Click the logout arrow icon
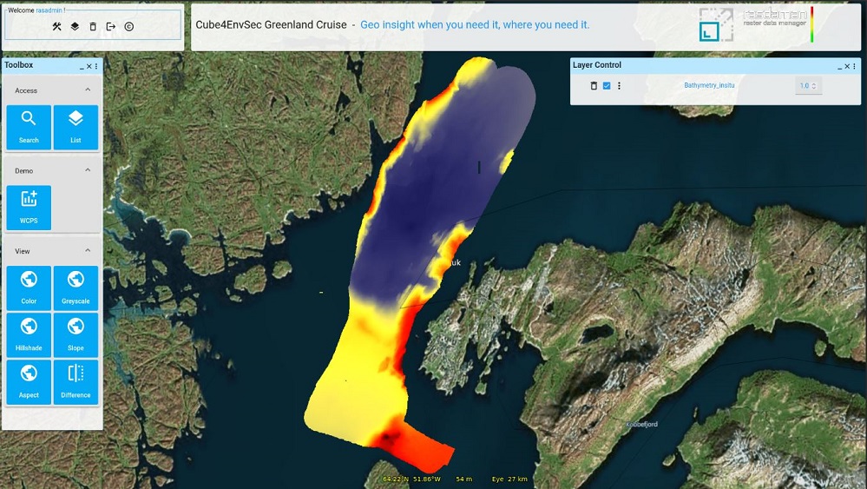867x489 pixels. click(x=110, y=27)
